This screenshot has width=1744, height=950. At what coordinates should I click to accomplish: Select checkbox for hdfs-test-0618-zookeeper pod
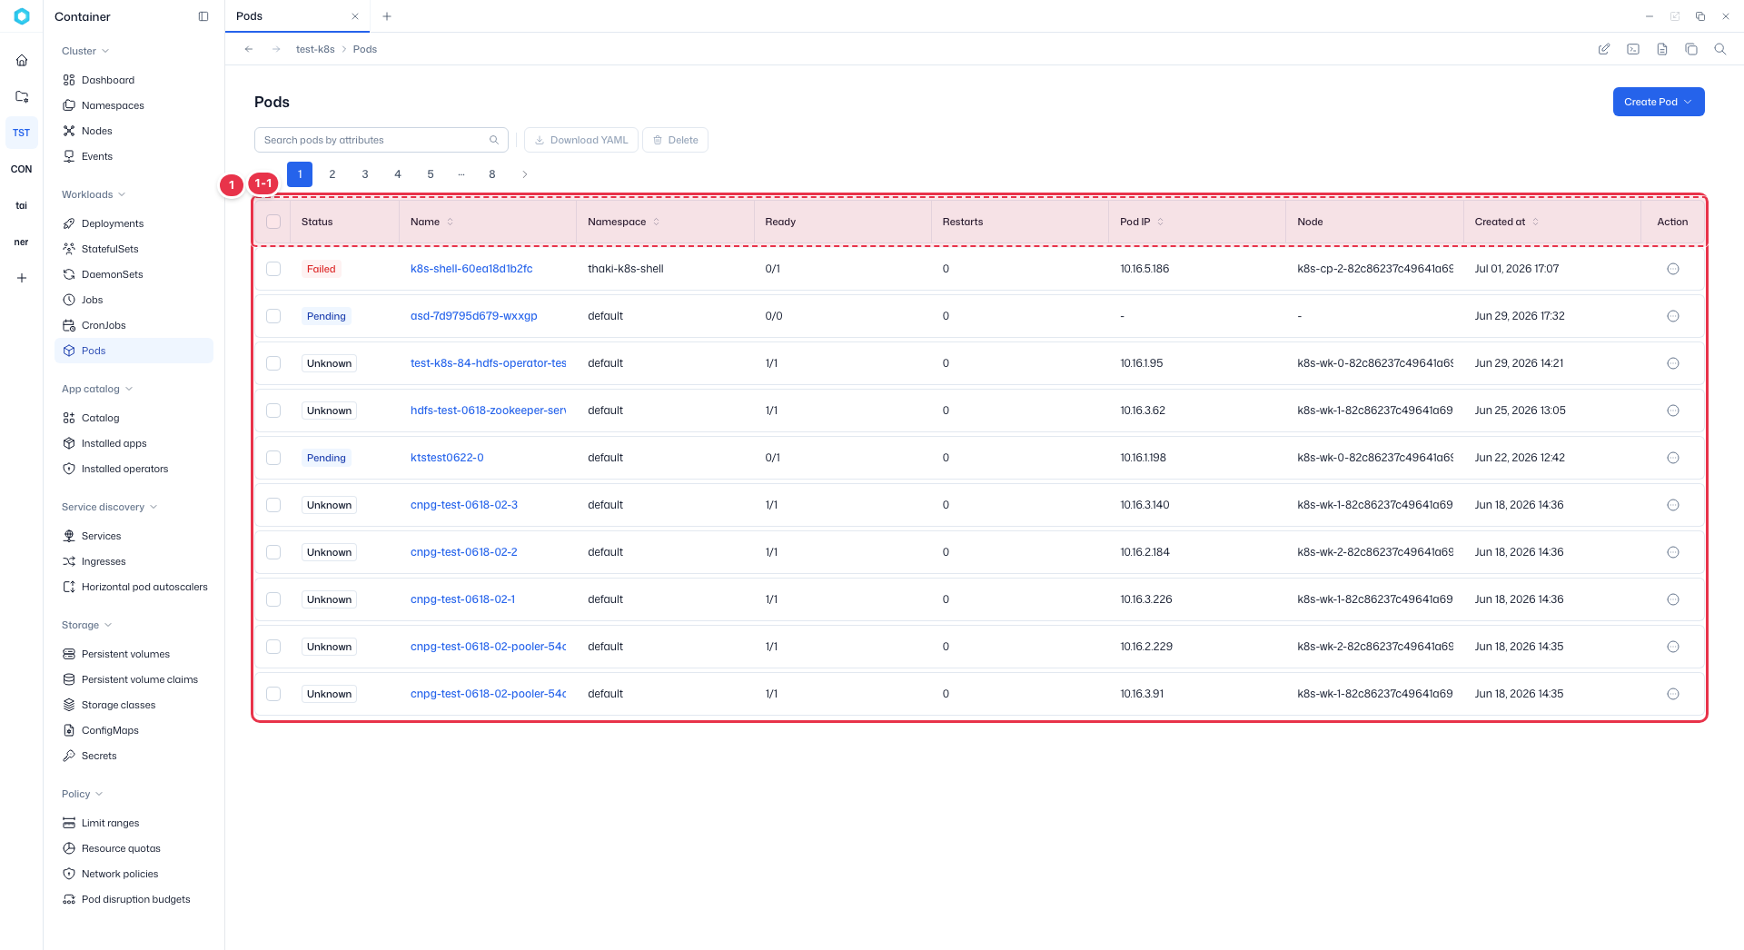tap(273, 411)
